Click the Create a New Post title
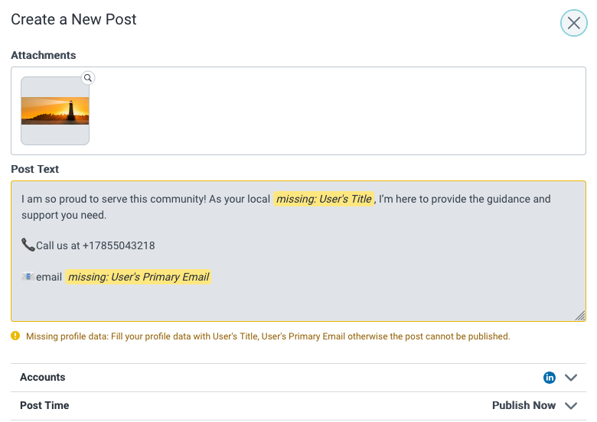The height and width of the screenshot is (422, 597). pos(73,19)
